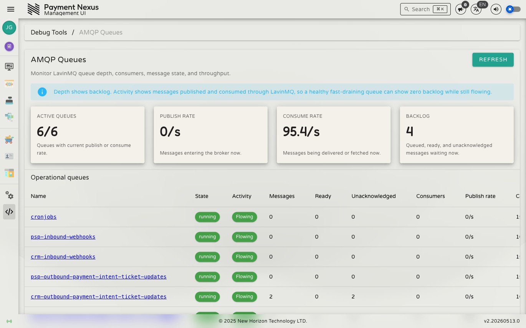Click the ⌘K shortcut hint

click(440, 9)
